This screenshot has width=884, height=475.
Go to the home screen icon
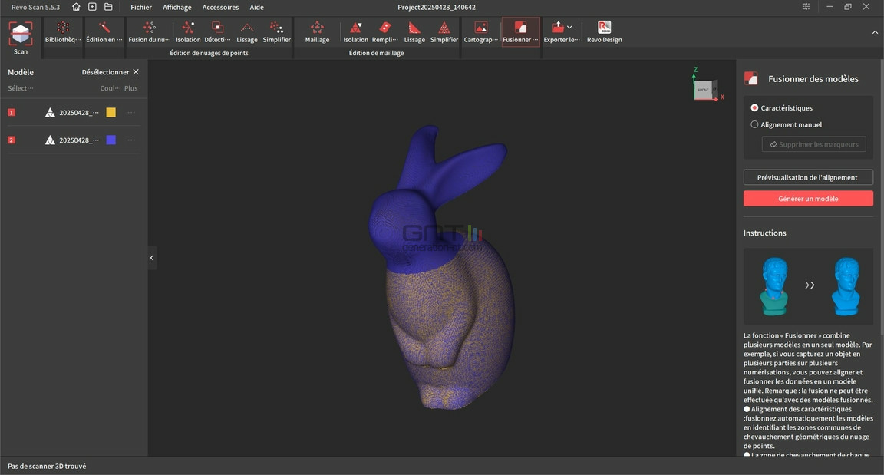click(76, 7)
